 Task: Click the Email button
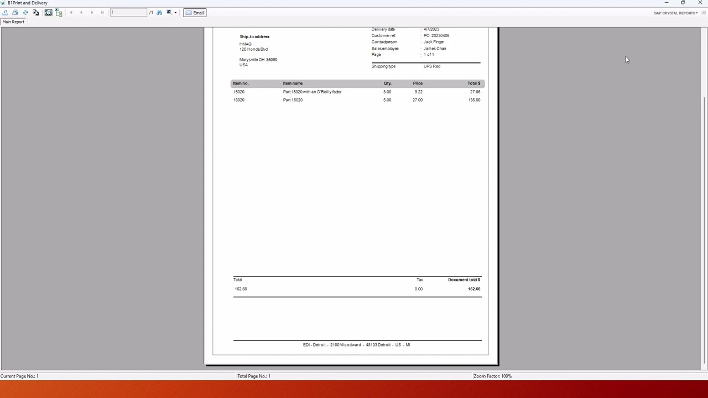click(x=195, y=13)
